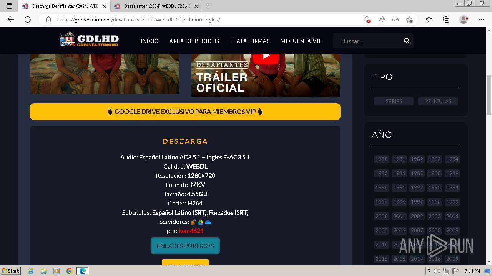Open the browser profile avatar
Image resolution: width=492 pixels, height=276 pixels.
coord(464,20)
